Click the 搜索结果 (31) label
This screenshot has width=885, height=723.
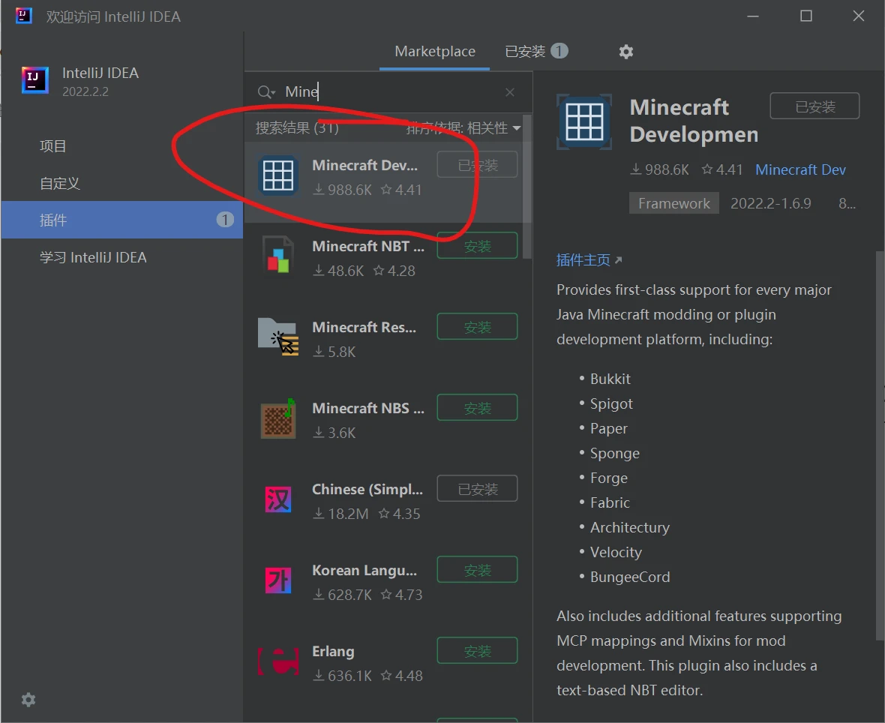pos(297,128)
